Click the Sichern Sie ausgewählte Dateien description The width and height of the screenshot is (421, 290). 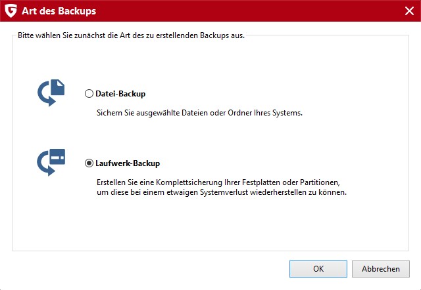click(199, 113)
